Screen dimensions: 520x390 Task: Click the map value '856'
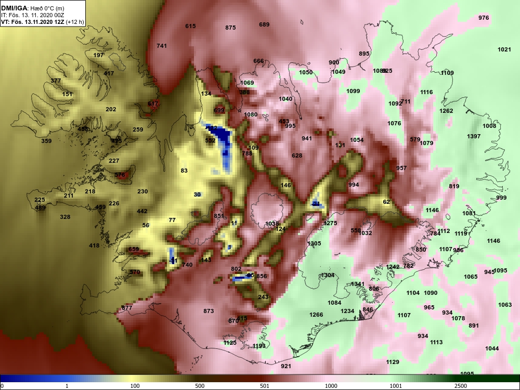(262, 276)
